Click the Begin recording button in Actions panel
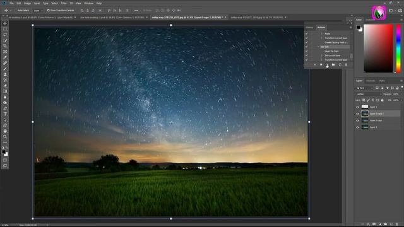The height and width of the screenshot is (227, 404). (x=321, y=65)
